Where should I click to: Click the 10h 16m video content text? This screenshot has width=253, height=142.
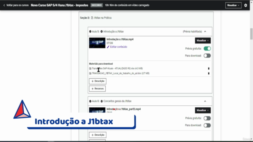127,5
